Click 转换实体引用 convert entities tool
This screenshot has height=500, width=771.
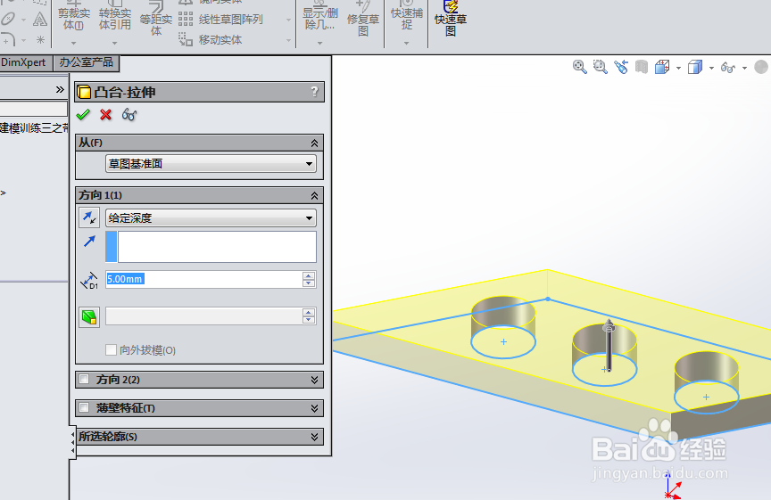point(114,15)
